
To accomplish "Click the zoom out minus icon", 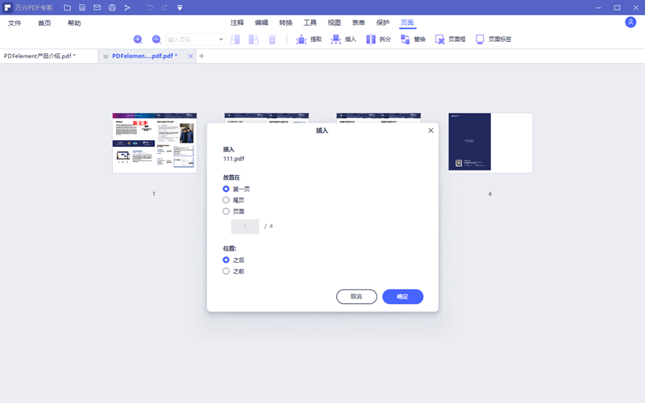I will click(x=156, y=39).
